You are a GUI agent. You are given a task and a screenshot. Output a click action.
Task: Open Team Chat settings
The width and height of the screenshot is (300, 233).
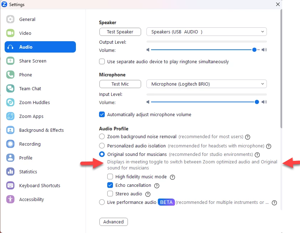click(x=40, y=89)
